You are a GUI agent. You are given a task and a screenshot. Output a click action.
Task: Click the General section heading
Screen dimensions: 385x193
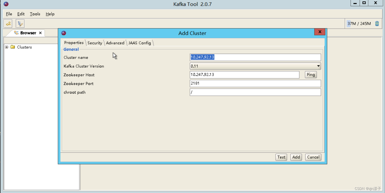coord(71,49)
